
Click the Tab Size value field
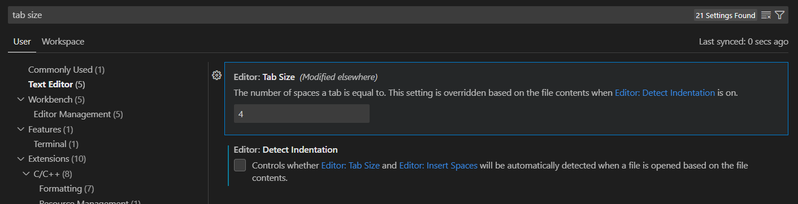(x=302, y=114)
